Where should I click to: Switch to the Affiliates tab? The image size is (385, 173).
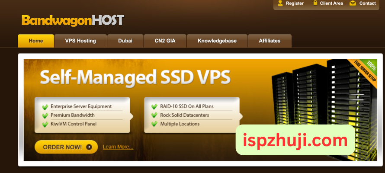coord(269,41)
